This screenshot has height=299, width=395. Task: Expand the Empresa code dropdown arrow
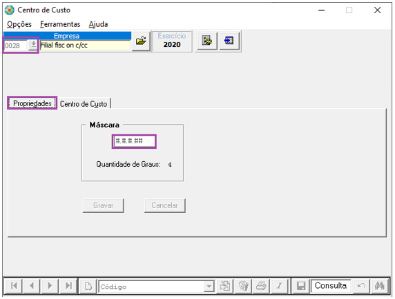click(x=33, y=45)
